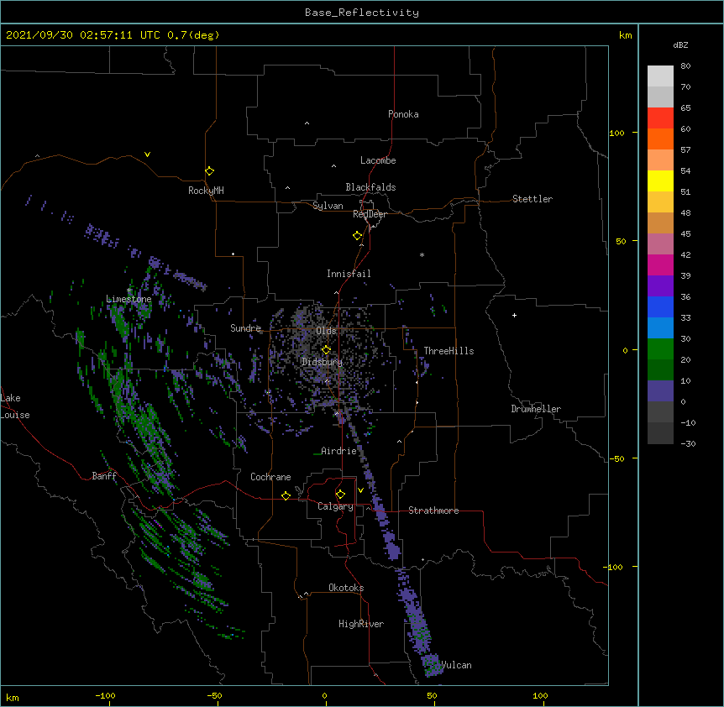The image size is (724, 707).
Task: Click the Blackfalds city label
Action: [370, 187]
